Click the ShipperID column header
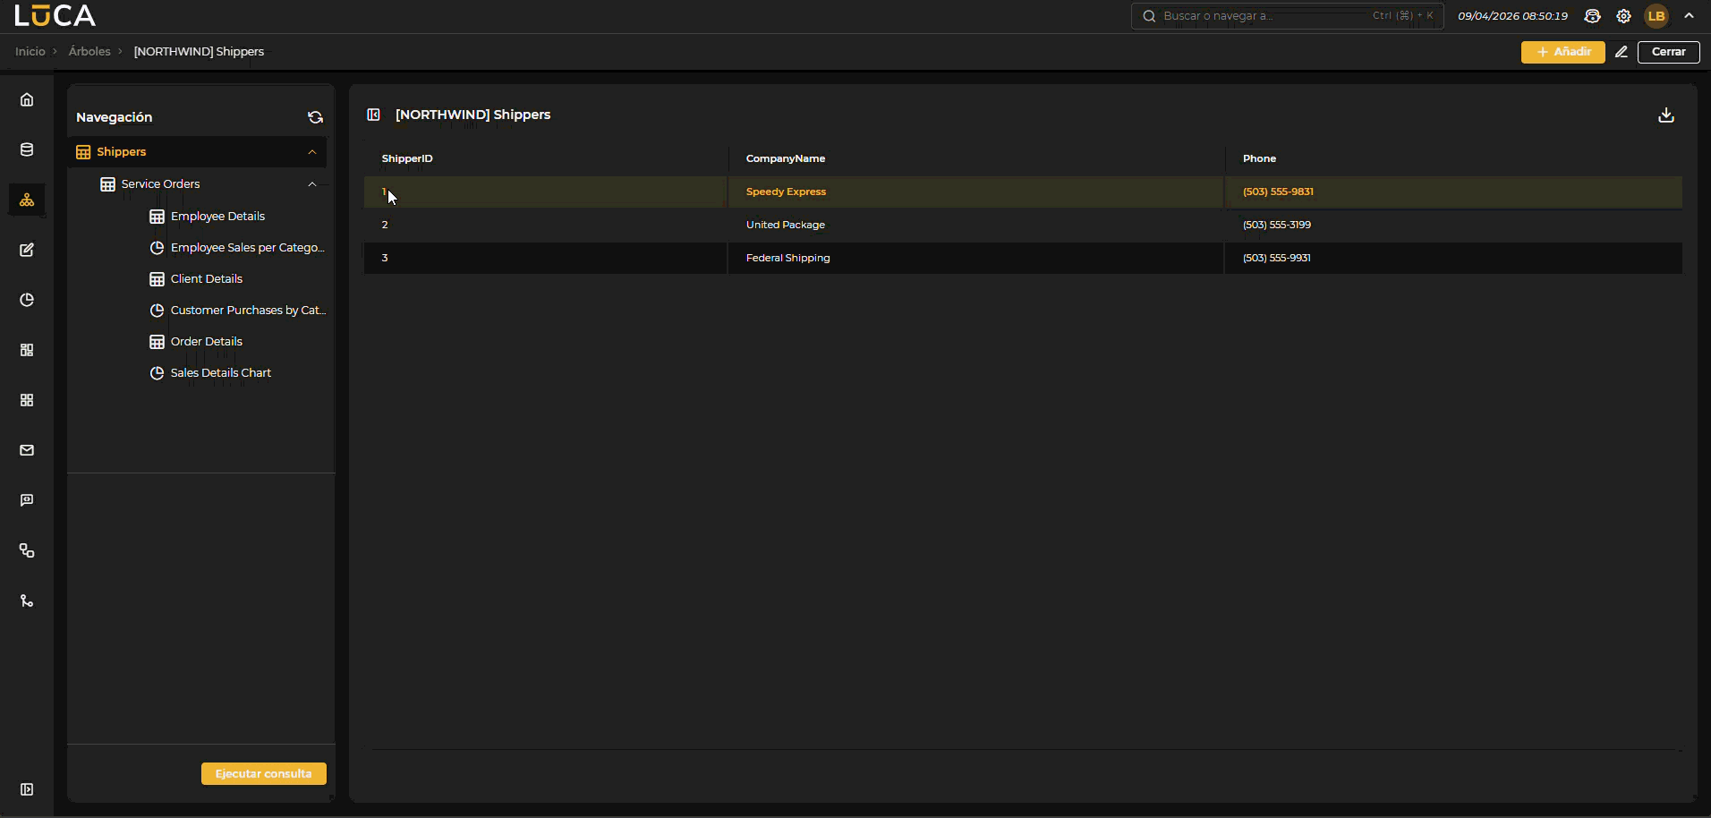This screenshot has width=1711, height=818. [x=407, y=158]
